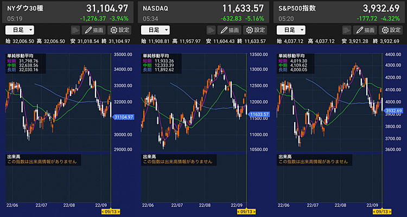Click the blue 3932.69 price tag on the S&P500 axis
The height and width of the screenshot is (217, 407).
coord(394,111)
